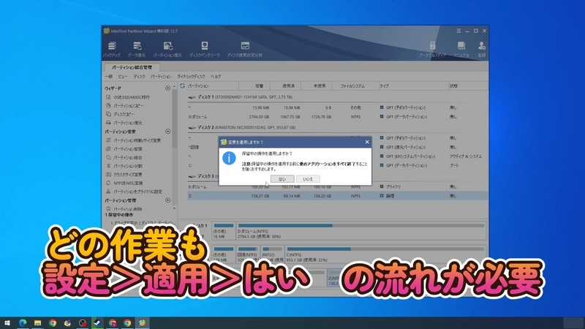Select the パーティション総合管理 tab
The width and height of the screenshot is (585, 329).
(x=132, y=67)
